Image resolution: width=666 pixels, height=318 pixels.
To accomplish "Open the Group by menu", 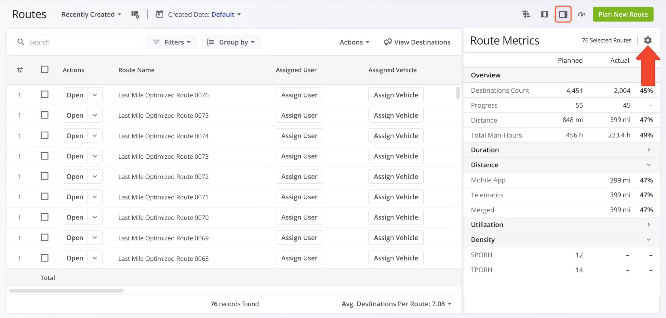I will [231, 42].
